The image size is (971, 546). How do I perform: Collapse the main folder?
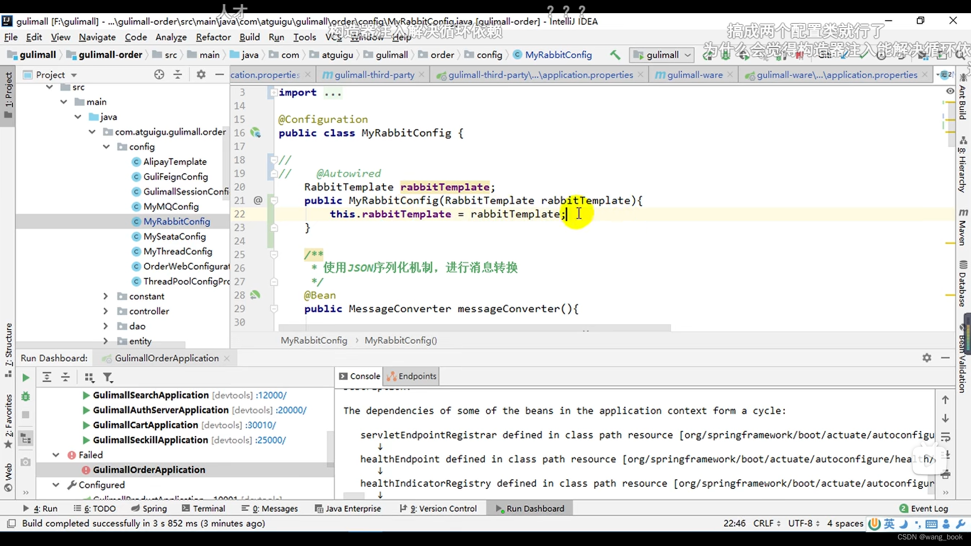pyautogui.click(x=63, y=102)
